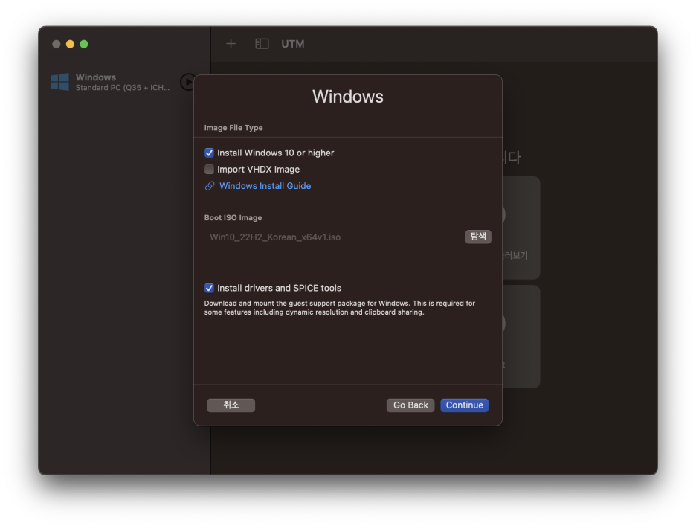Click the 취소 cancel button
This screenshot has width=696, height=526.
click(x=231, y=405)
